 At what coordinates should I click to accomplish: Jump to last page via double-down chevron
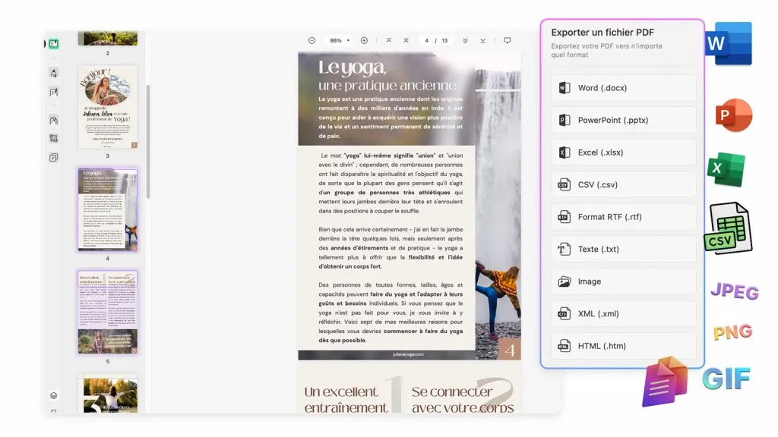[x=466, y=40]
